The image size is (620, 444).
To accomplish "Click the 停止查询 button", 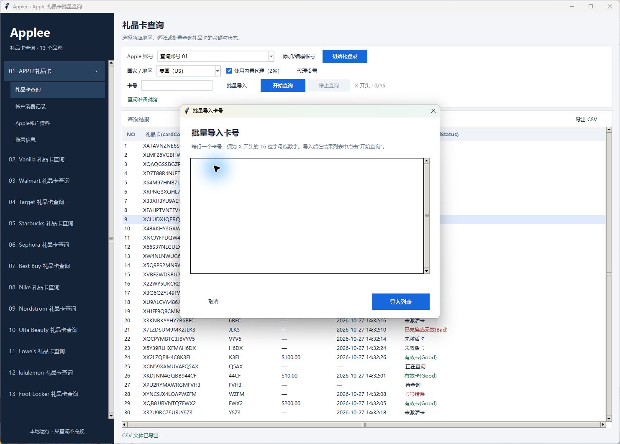I will (329, 86).
